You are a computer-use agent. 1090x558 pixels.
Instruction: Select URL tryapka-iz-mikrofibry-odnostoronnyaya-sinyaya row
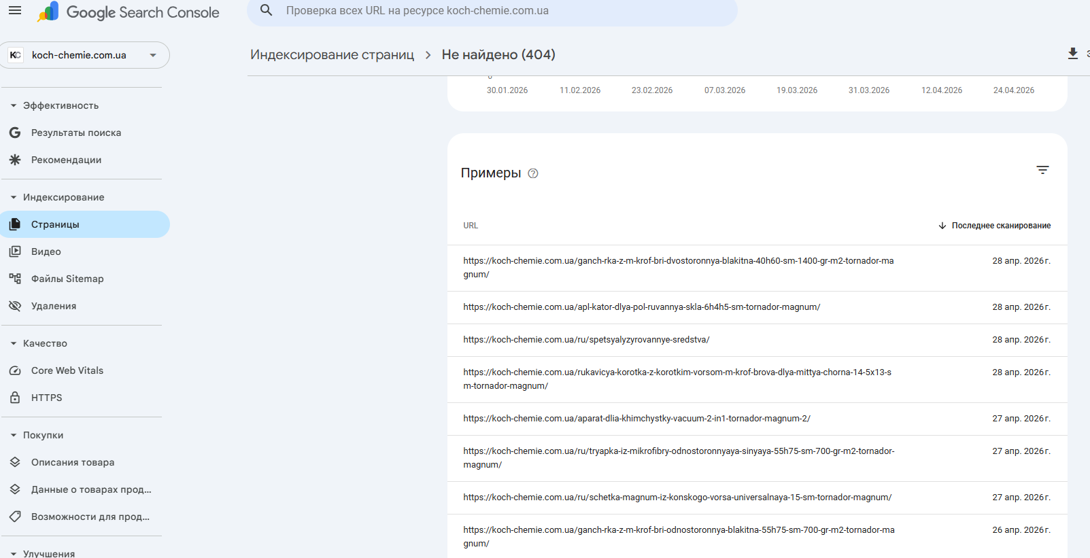point(757,458)
